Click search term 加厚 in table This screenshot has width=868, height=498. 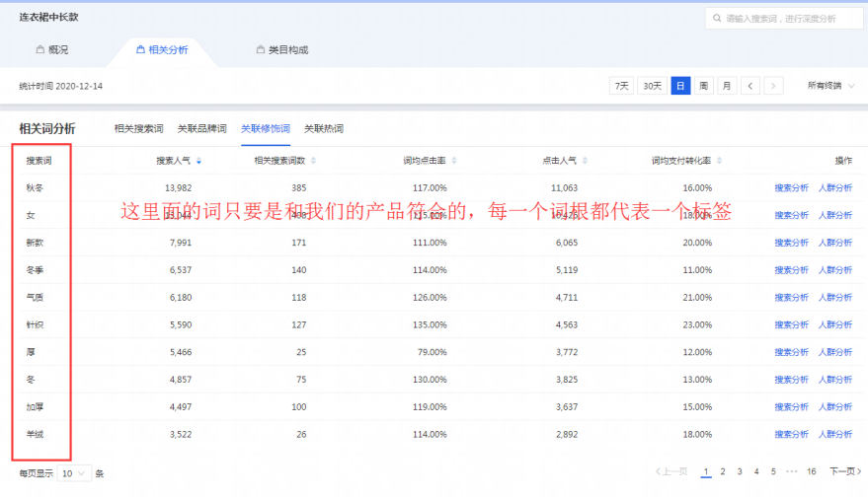point(35,407)
